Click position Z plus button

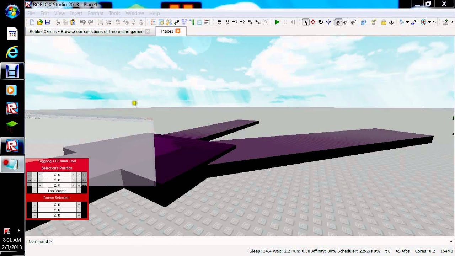[79, 185]
